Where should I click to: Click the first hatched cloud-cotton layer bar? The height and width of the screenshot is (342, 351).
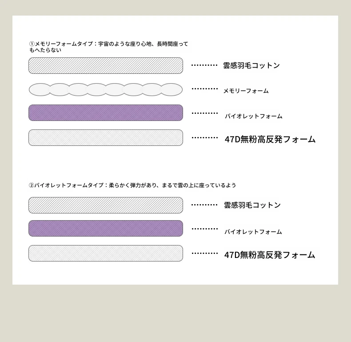(106, 65)
